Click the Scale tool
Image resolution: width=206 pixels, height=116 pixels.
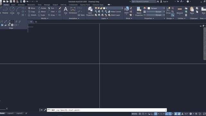[42, 15]
